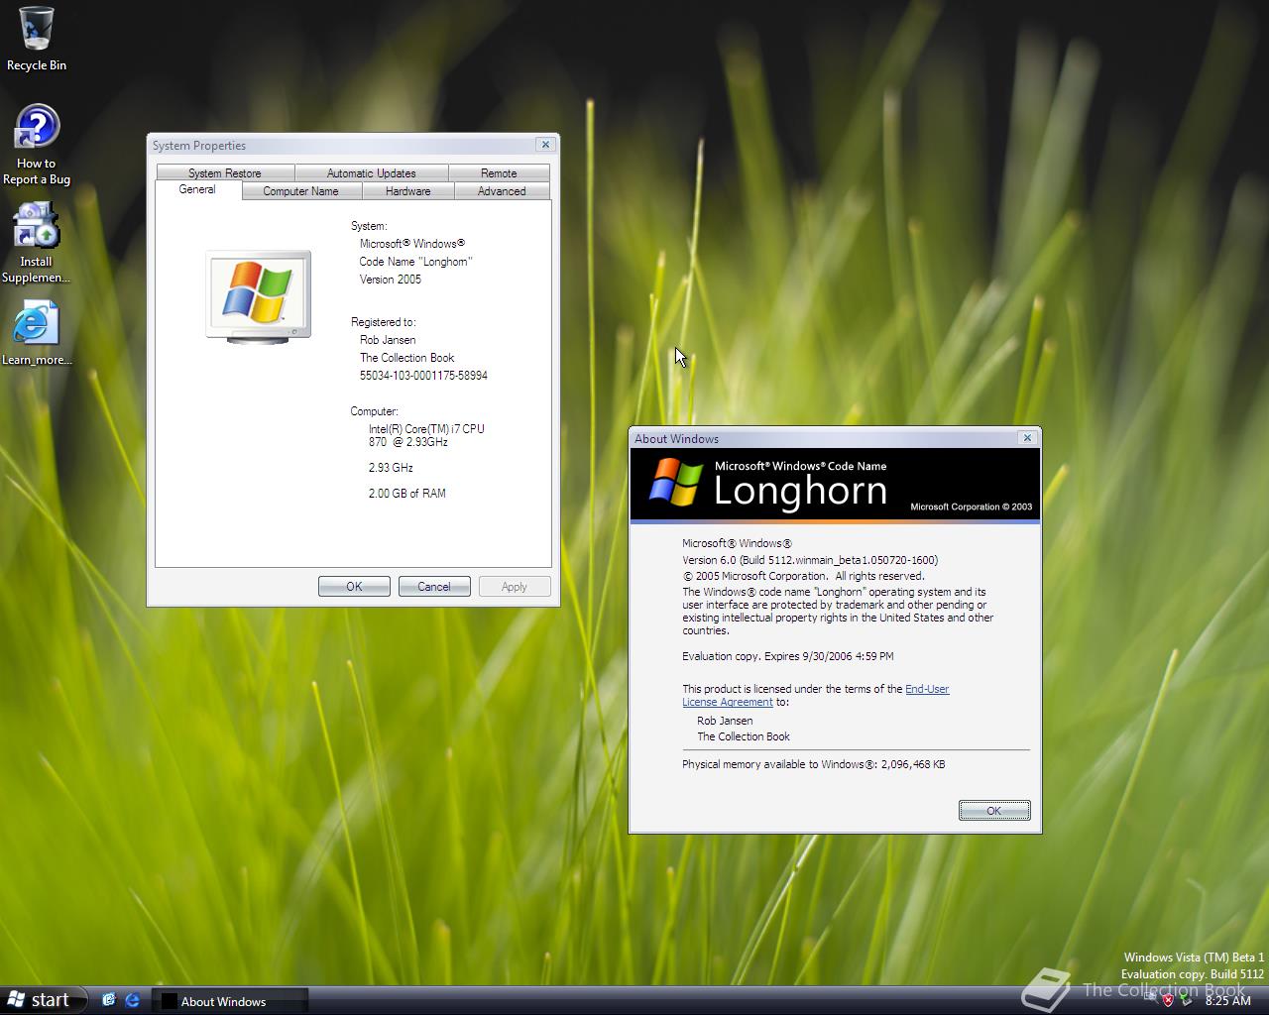The width and height of the screenshot is (1269, 1015).
Task: Close the System Properties window
Action: [x=545, y=145]
